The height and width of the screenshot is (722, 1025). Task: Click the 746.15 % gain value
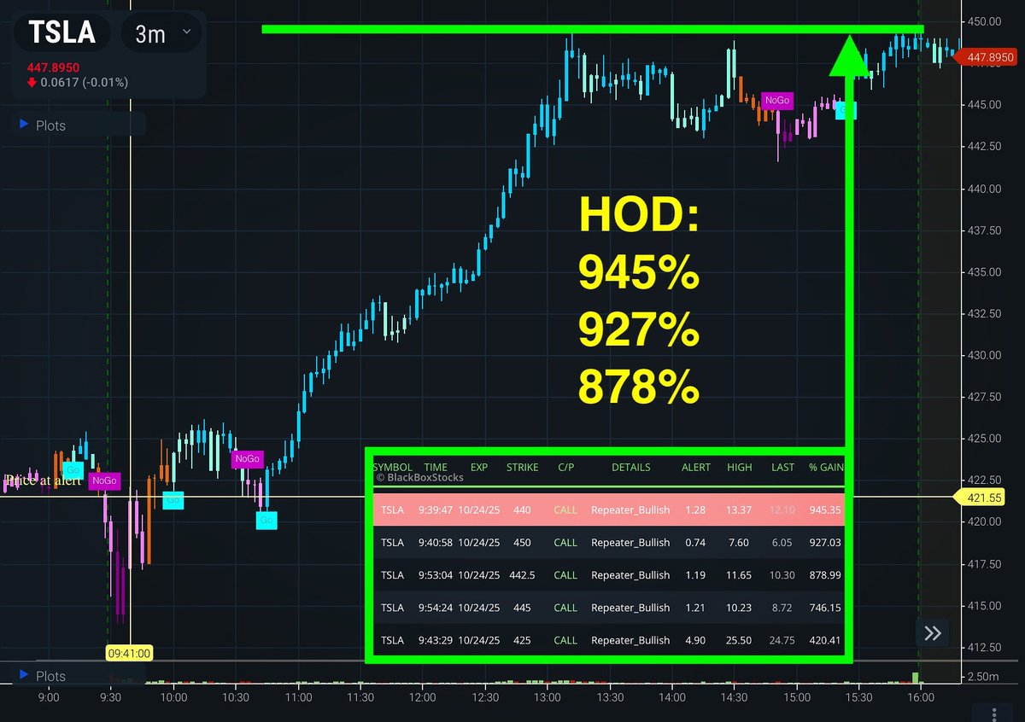[x=825, y=608]
